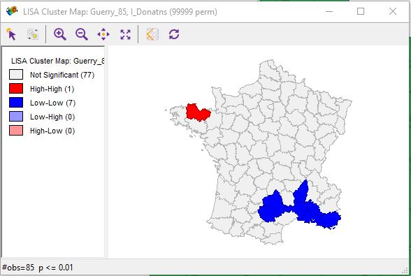Screen dimensions: 411x276
Task: Activate the zoom out magnifier
Action: [x=82, y=34]
